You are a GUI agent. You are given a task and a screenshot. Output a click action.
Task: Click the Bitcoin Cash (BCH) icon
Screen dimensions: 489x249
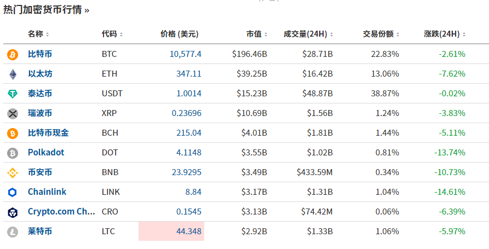13,134
